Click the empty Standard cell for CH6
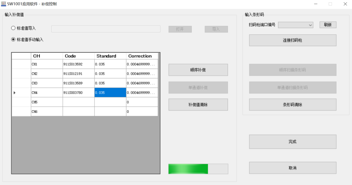The height and width of the screenshot is (185, 352). [110, 112]
